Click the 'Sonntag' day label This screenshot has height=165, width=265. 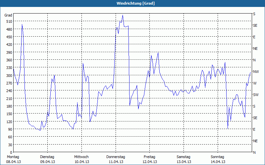218,157
